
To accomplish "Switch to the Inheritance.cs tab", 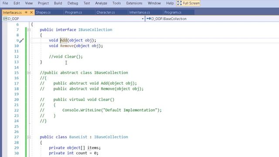I will click(139, 12).
